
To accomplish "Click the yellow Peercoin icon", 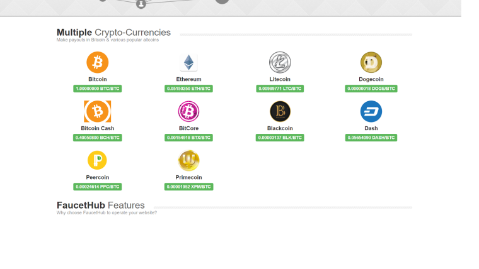I will point(98,160).
